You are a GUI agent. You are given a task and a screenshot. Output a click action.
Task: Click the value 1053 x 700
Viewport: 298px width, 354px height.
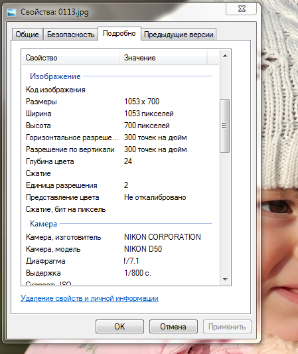coord(141,102)
